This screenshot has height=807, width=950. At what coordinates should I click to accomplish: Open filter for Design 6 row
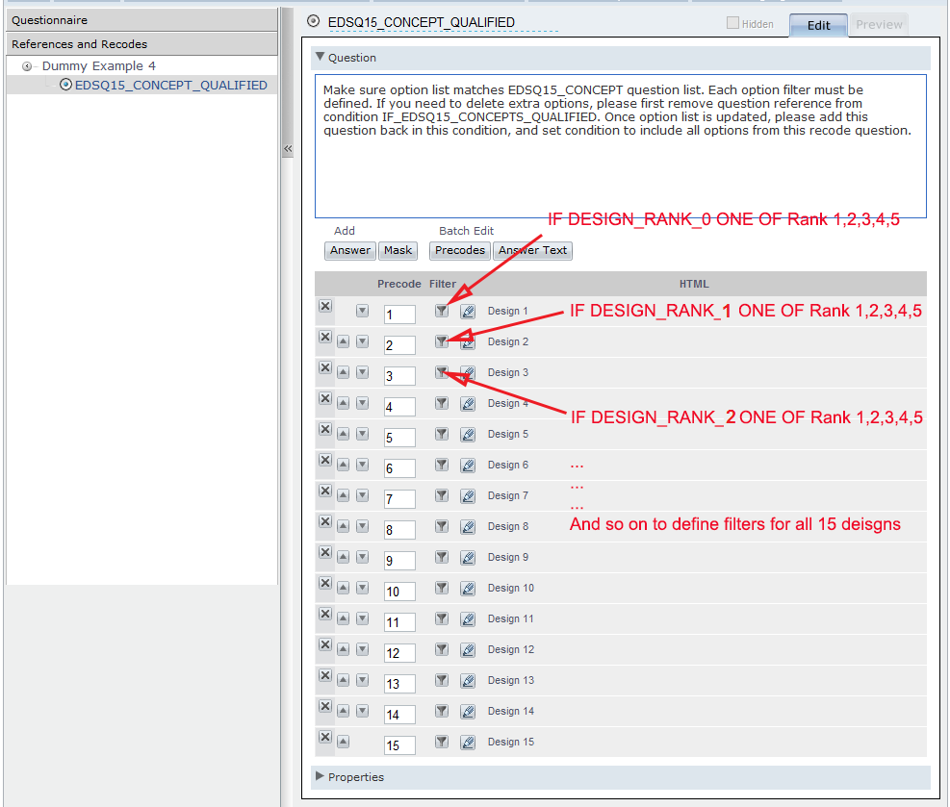(x=442, y=465)
